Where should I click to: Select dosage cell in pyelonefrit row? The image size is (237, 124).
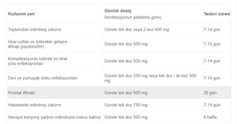click(126, 44)
